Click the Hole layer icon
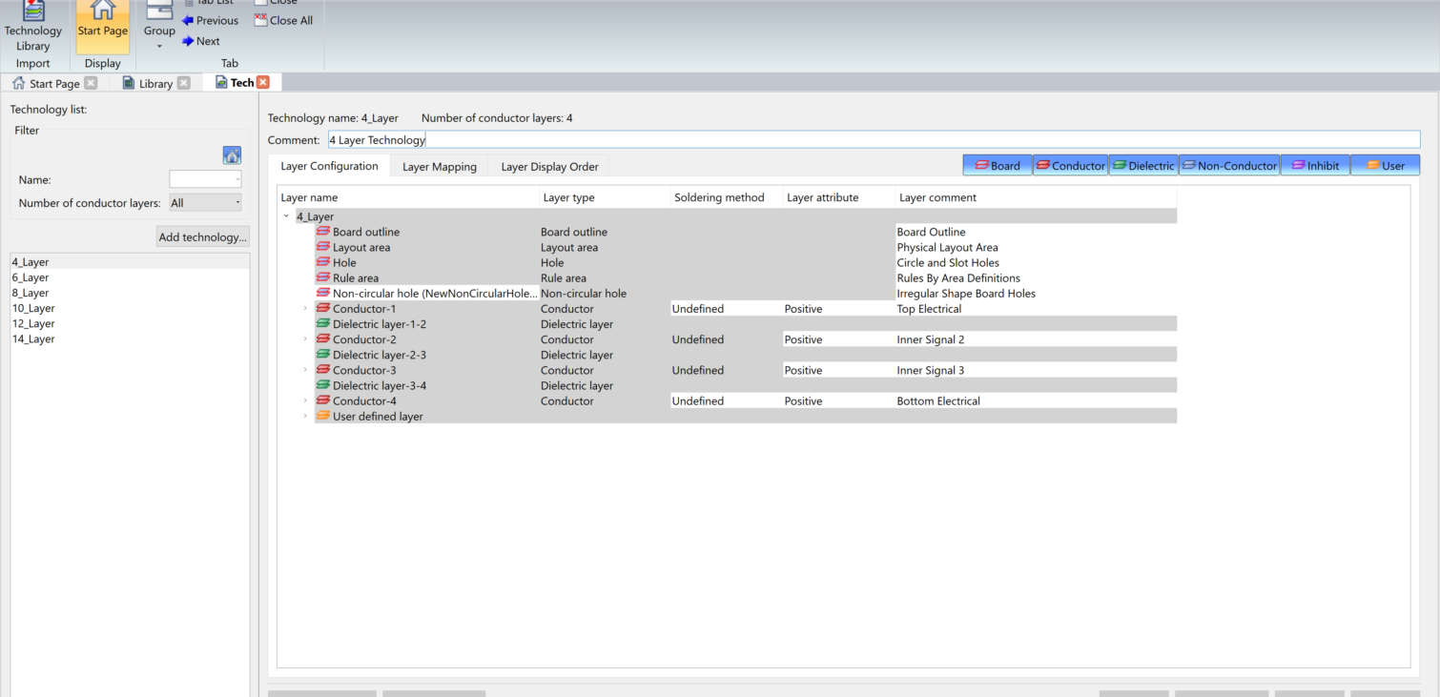This screenshot has height=697, width=1440. click(x=322, y=262)
